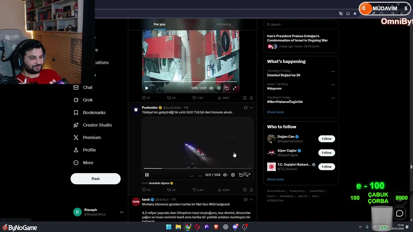Open more options on the tanık post
This screenshot has width=413, height=232.
(x=251, y=200)
